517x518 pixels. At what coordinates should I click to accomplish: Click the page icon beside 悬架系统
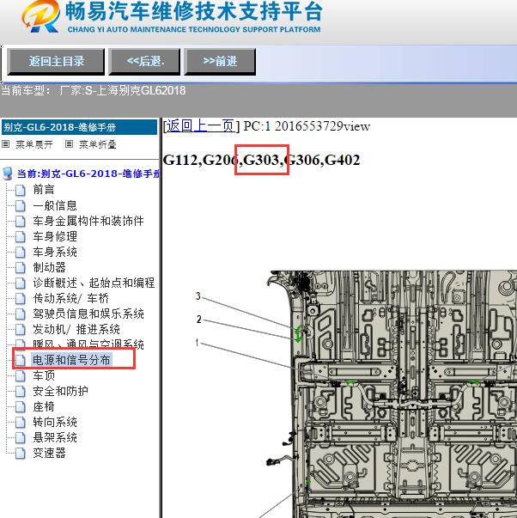pyautogui.click(x=21, y=438)
